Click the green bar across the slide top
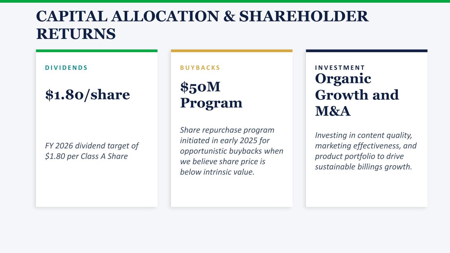This screenshot has height=253, width=450. tap(225, 1)
